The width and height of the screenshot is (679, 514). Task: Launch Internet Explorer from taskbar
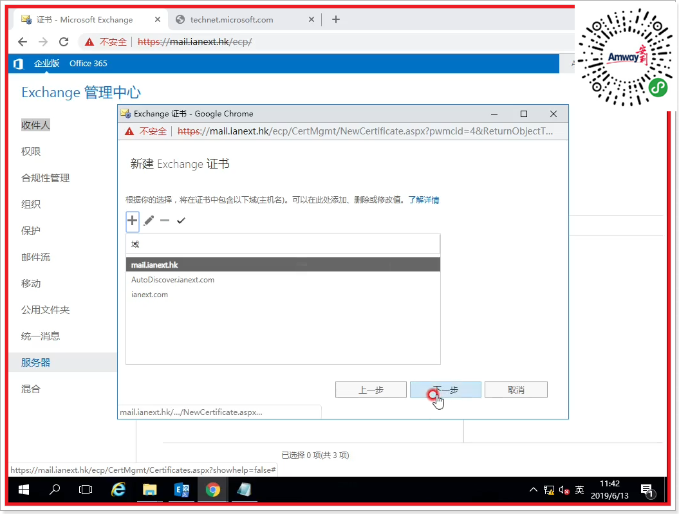click(118, 490)
